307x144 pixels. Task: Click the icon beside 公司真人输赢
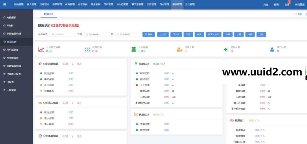pos(40,103)
